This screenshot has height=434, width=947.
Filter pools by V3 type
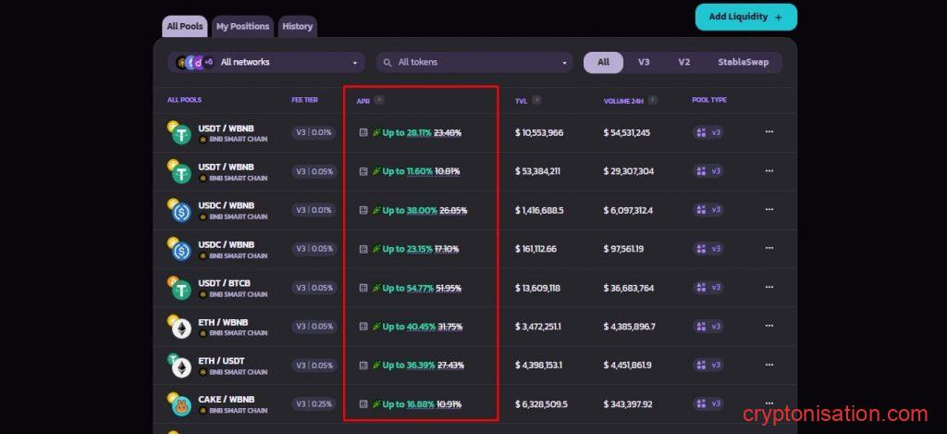[x=644, y=62]
